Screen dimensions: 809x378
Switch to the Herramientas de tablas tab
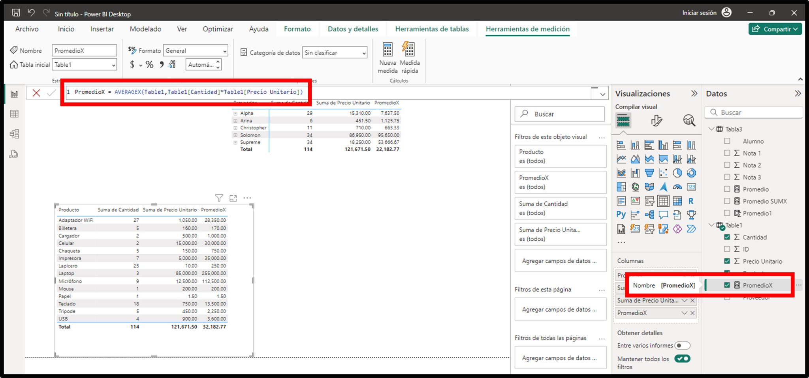[432, 29]
